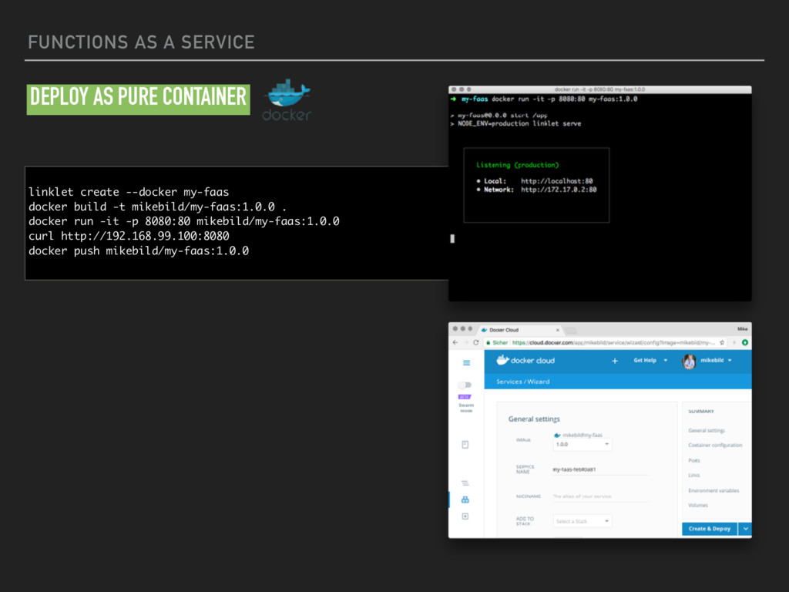This screenshot has width=789, height=592.
Task: Click the 'docker run -it -p 8080:80 mikebild' line
Action: click(184, 221)
